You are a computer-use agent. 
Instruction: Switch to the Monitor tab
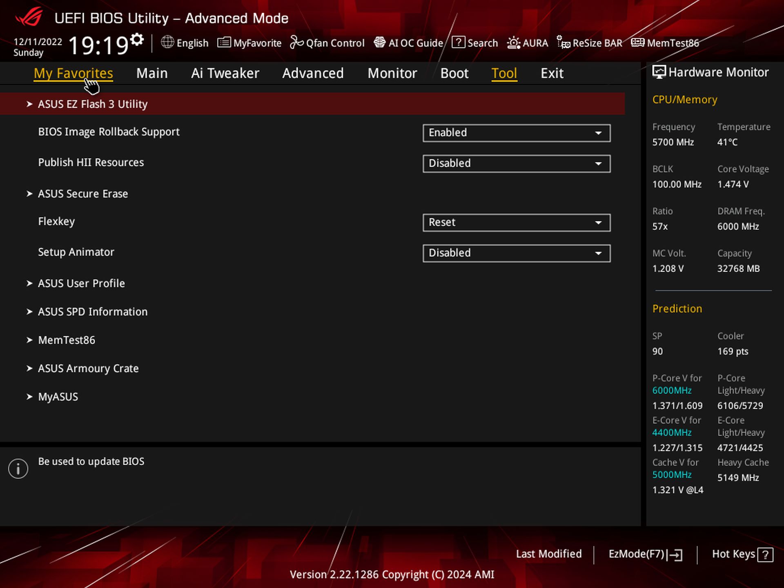point(392,73)
